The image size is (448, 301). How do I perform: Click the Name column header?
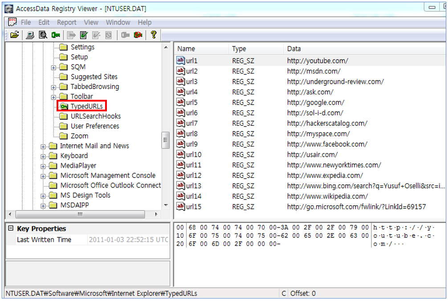[201, 49]
